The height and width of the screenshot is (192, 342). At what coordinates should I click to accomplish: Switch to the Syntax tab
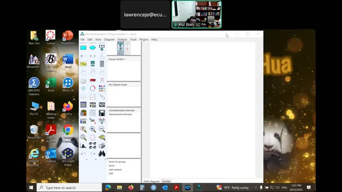click(x=166, y=181)
